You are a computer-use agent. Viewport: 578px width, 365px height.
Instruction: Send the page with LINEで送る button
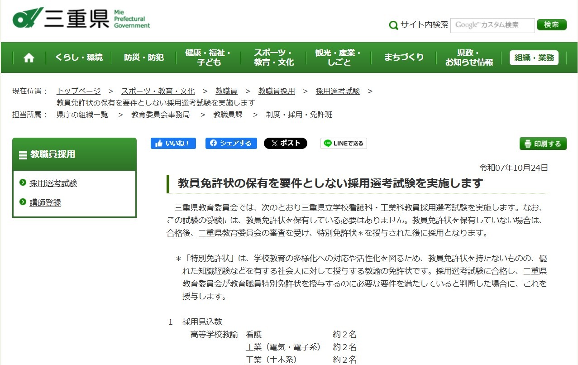(x=343, y=143)
